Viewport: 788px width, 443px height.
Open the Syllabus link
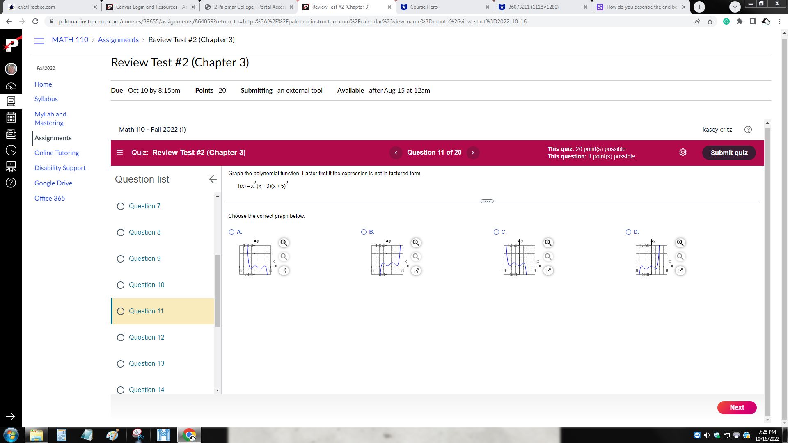pos(46,99)
